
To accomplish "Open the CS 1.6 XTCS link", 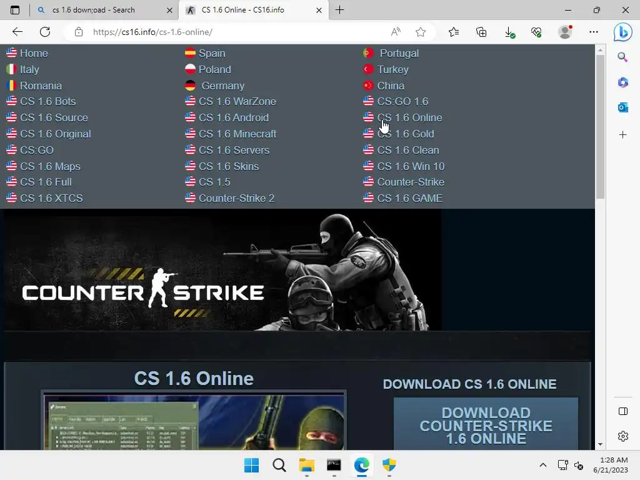I will [51, 198].
